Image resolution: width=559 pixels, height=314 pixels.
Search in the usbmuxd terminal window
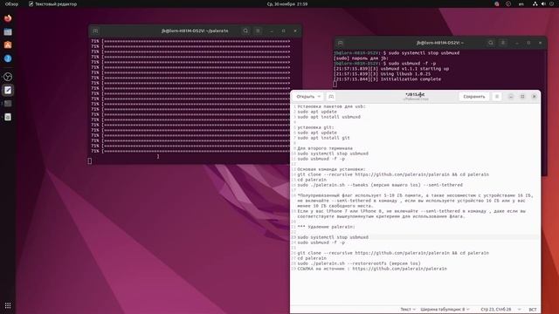tap(491, 43)
